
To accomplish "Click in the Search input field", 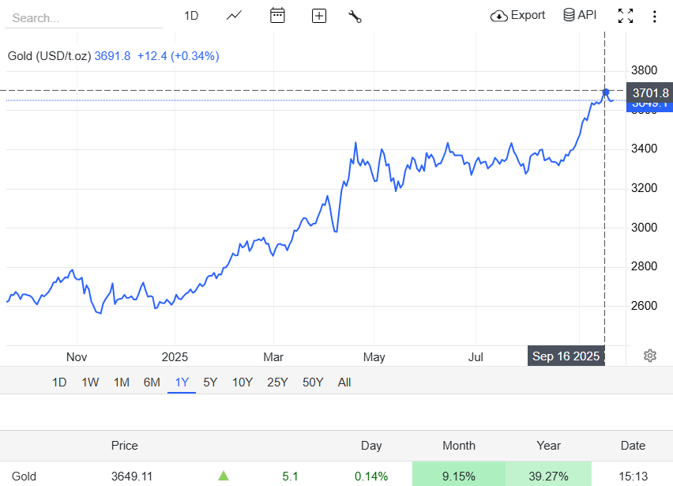I will click(83, 17).
